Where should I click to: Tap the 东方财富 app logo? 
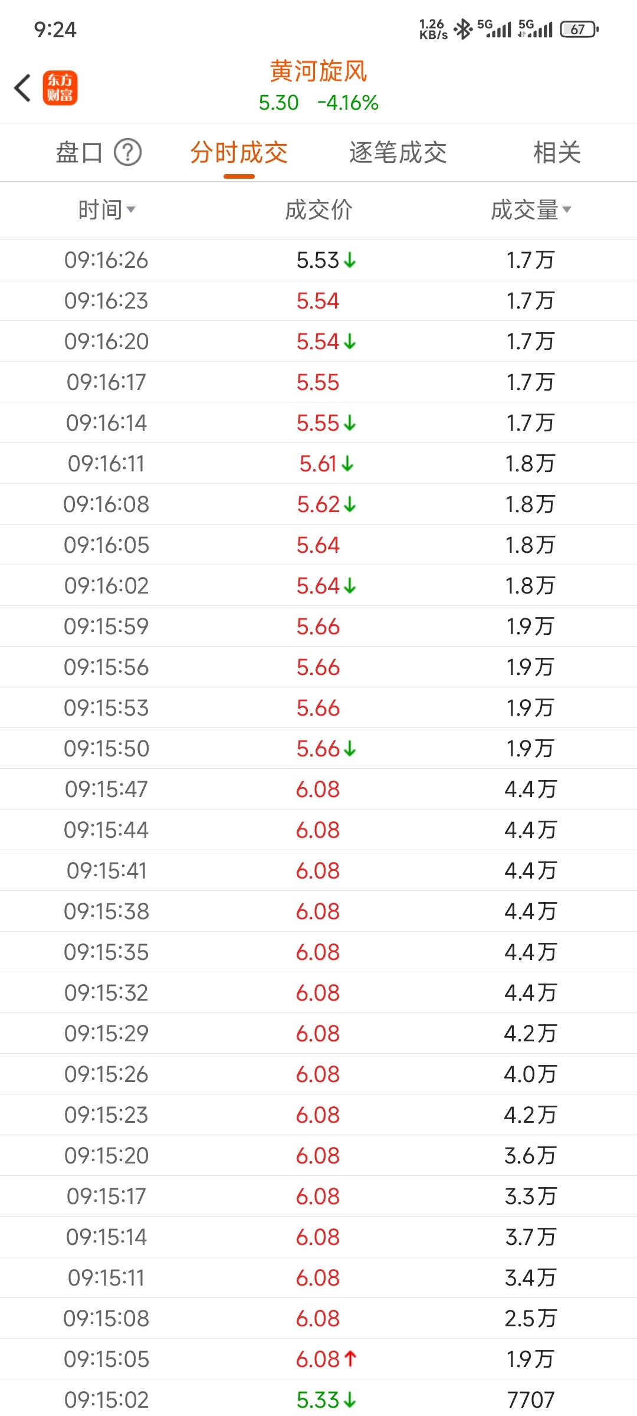[60, 88]
